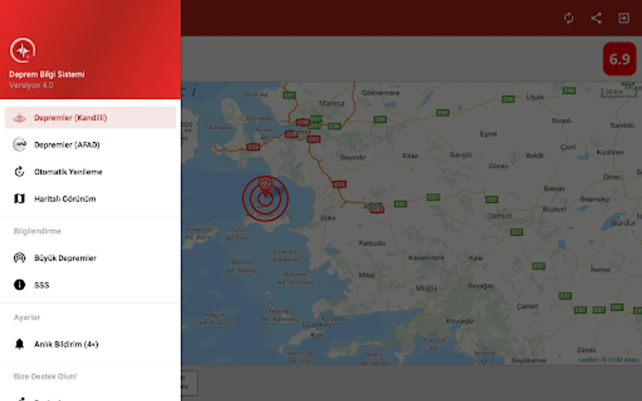642x401 pixels.
Task: Click the bell notification icon
Action: [20, 344]
